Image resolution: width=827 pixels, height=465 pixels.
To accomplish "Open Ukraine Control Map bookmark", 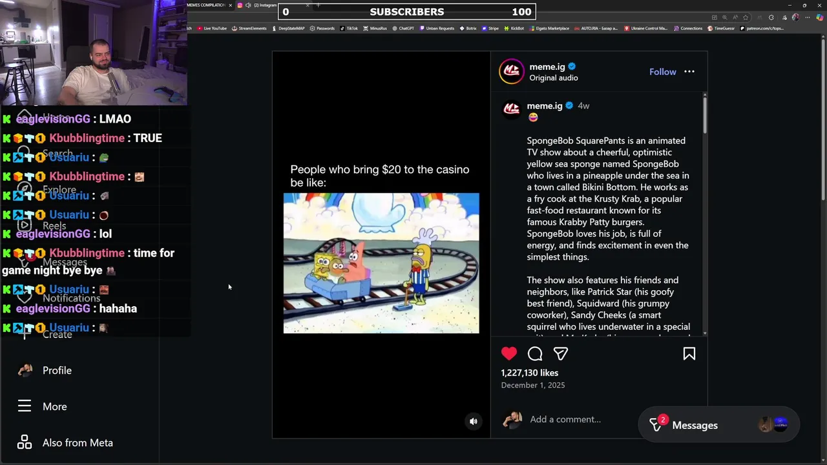I will point(646,28).
